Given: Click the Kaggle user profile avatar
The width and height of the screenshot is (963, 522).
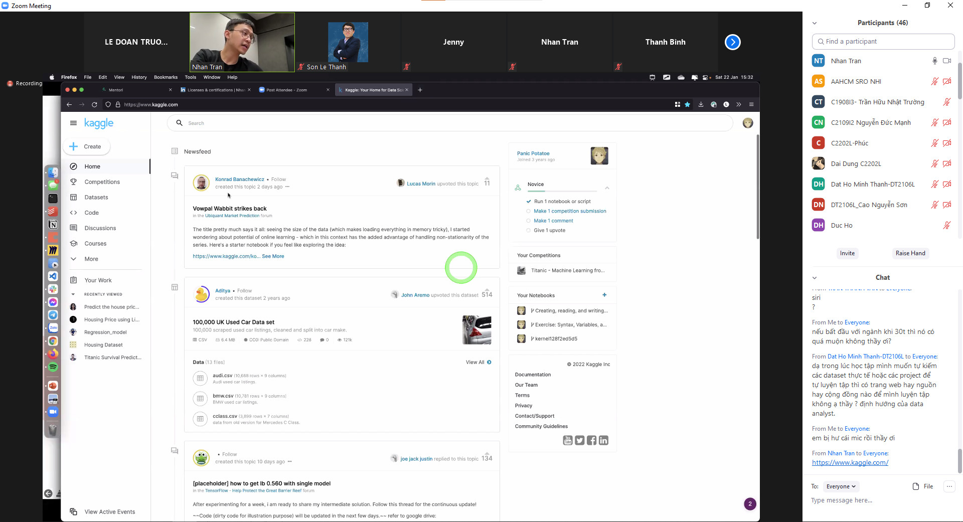Looking at the screenshot, I should (x=748, y=123).
